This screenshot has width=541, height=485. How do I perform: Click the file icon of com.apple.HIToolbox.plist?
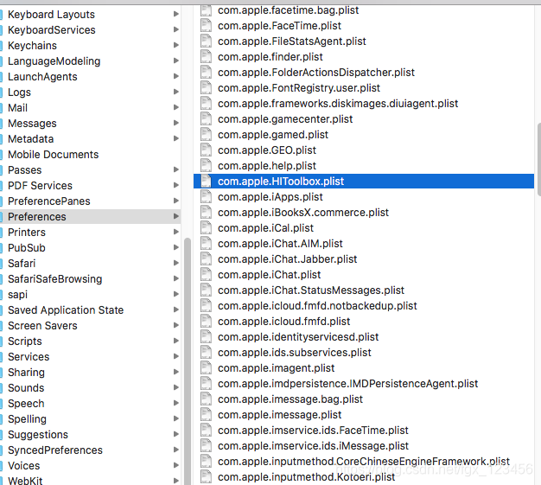206,182
